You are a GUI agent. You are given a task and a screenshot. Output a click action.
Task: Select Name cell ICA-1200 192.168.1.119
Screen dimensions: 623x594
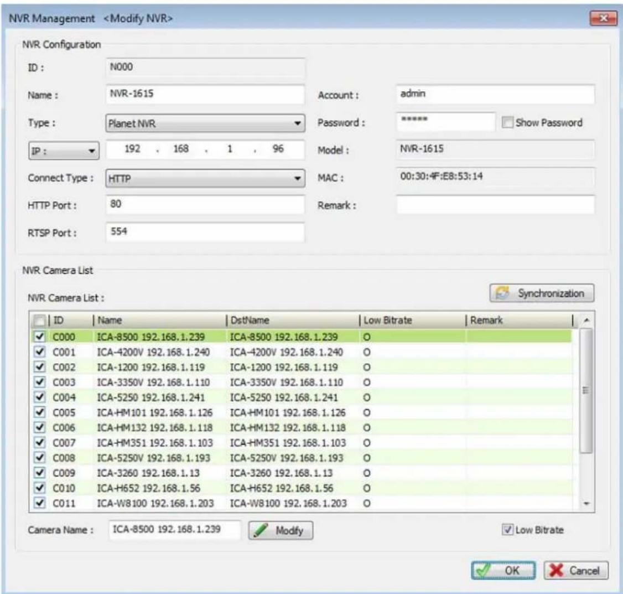[x=151, y=368]
